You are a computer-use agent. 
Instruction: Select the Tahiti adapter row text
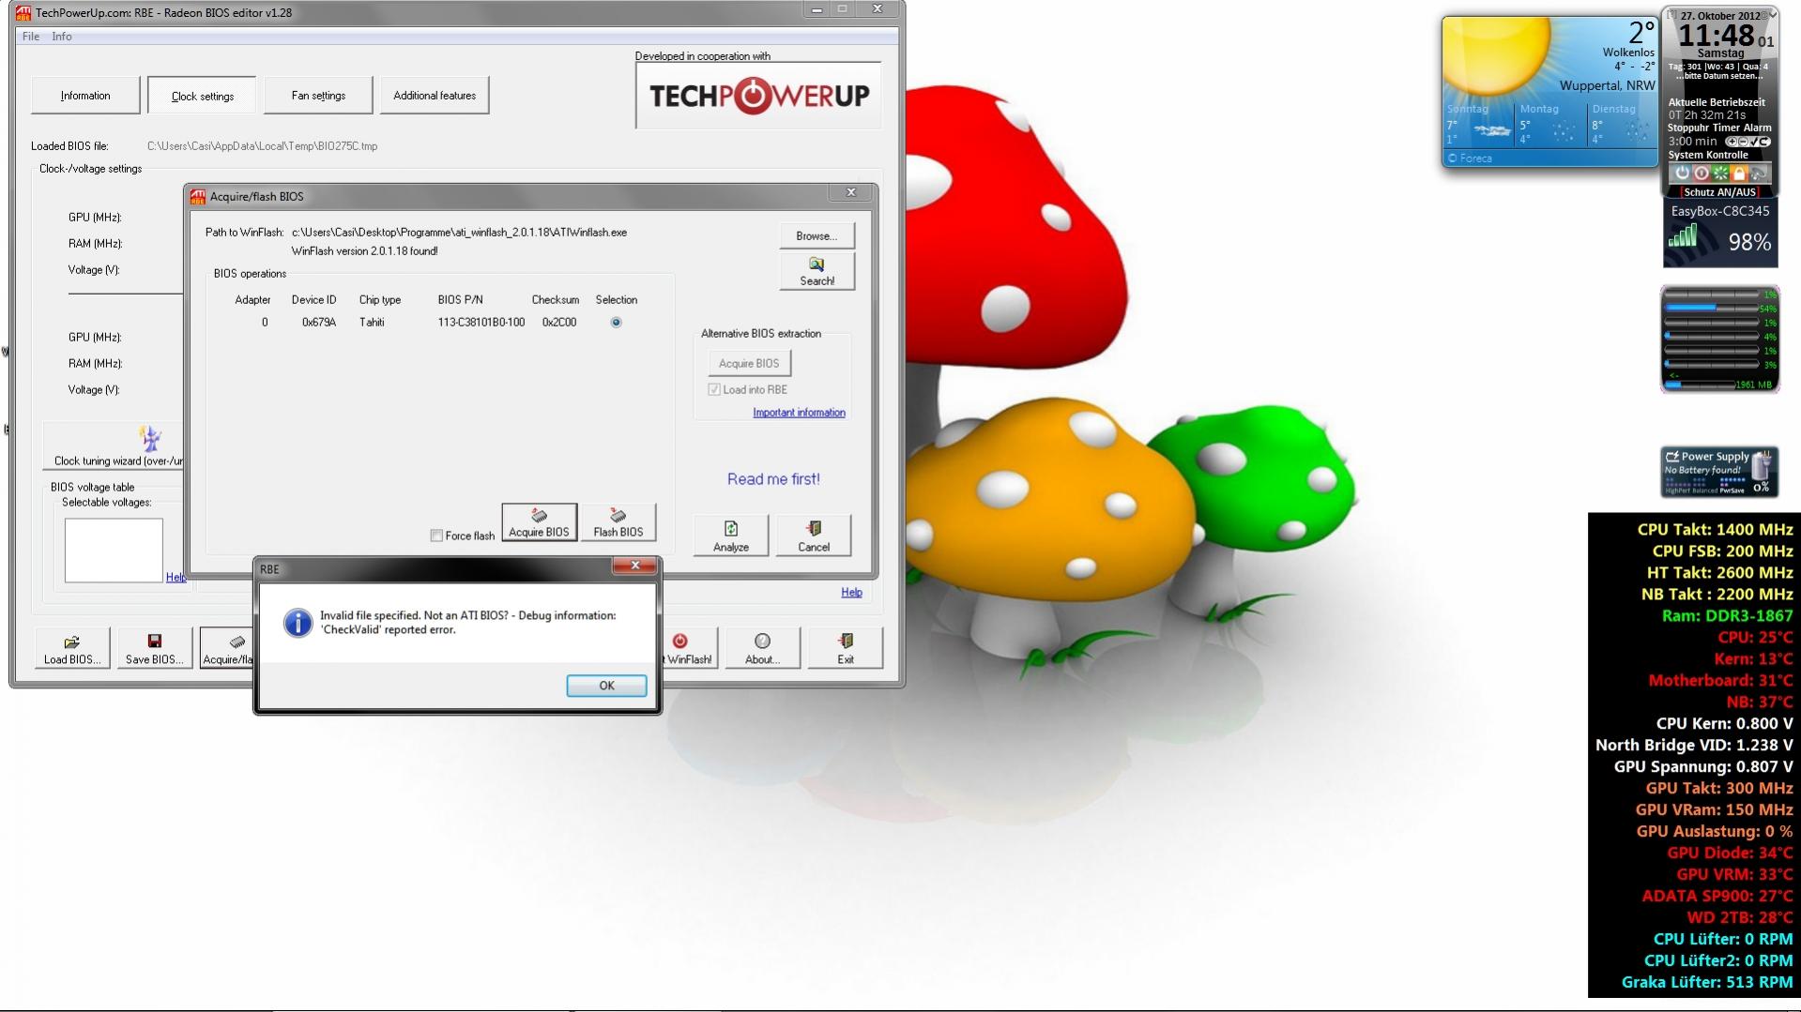[372, 322]
